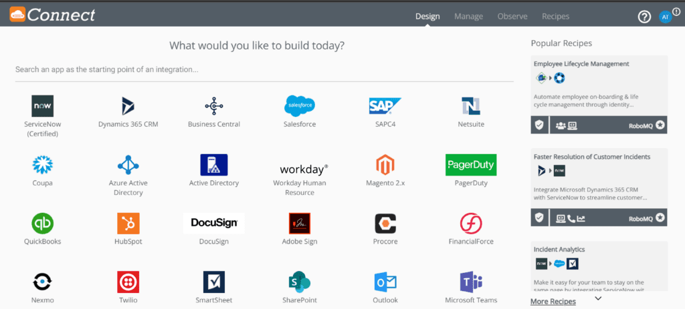The image size is (685, 309).
Task: Open the help question mark icon
Action: (644, 17)
